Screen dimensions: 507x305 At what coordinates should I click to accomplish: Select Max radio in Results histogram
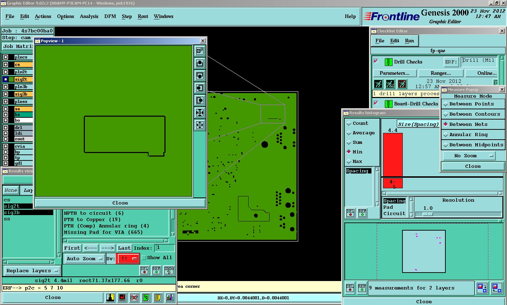pos(354,161)
